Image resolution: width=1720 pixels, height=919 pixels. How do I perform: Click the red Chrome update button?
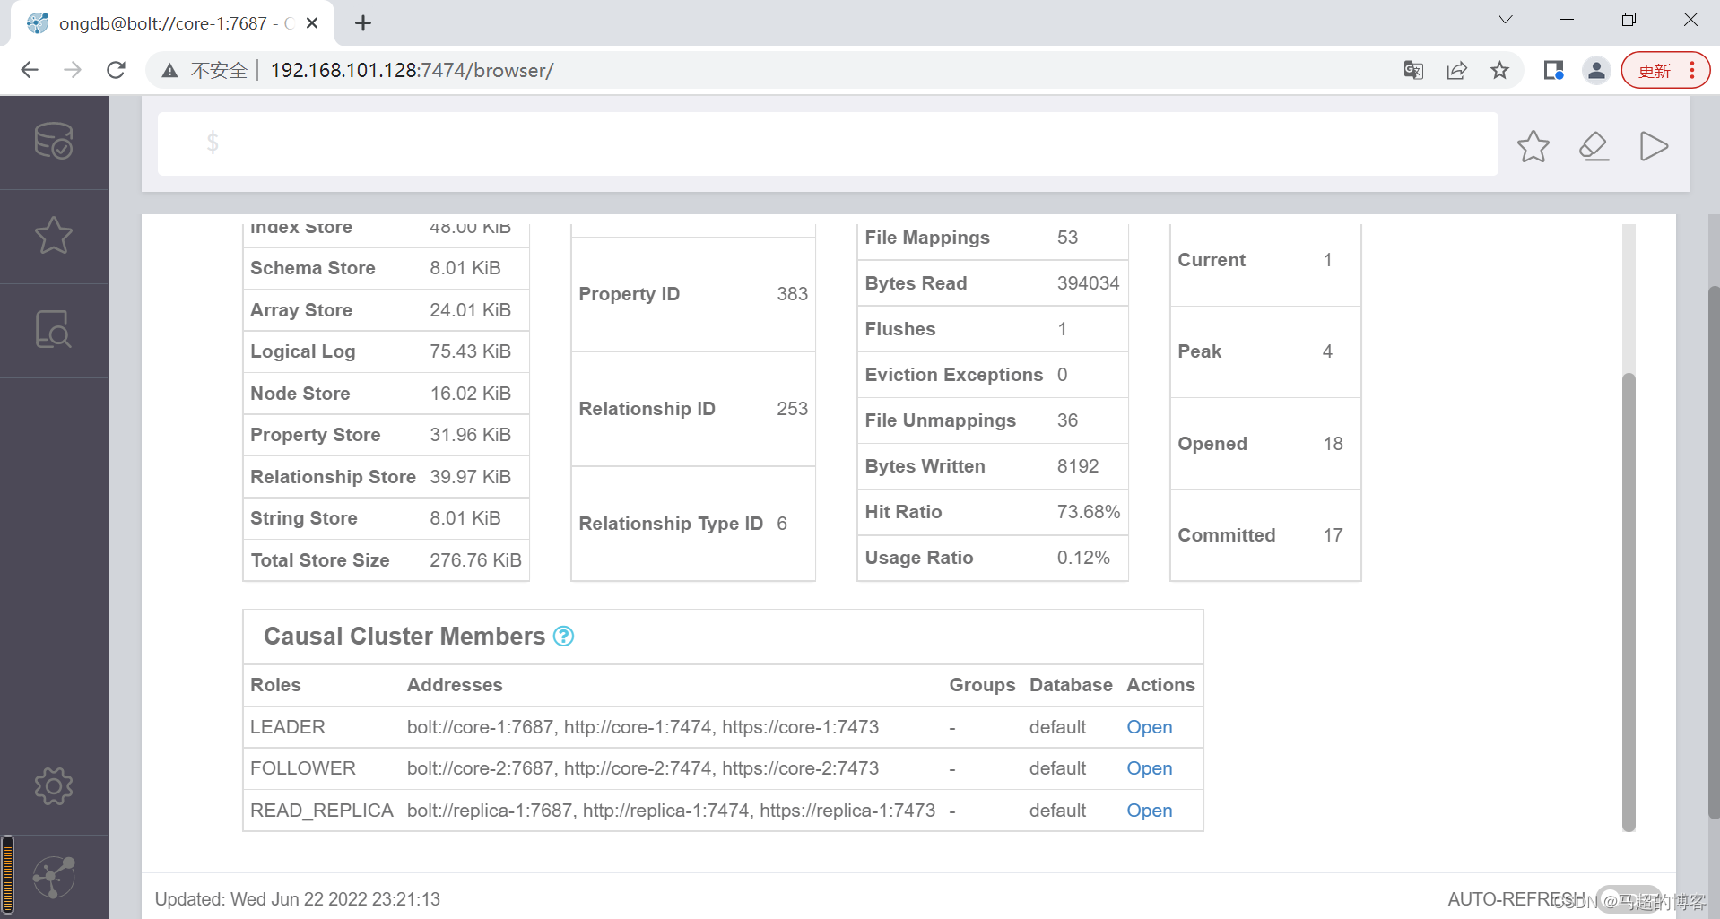point(1664,70)
